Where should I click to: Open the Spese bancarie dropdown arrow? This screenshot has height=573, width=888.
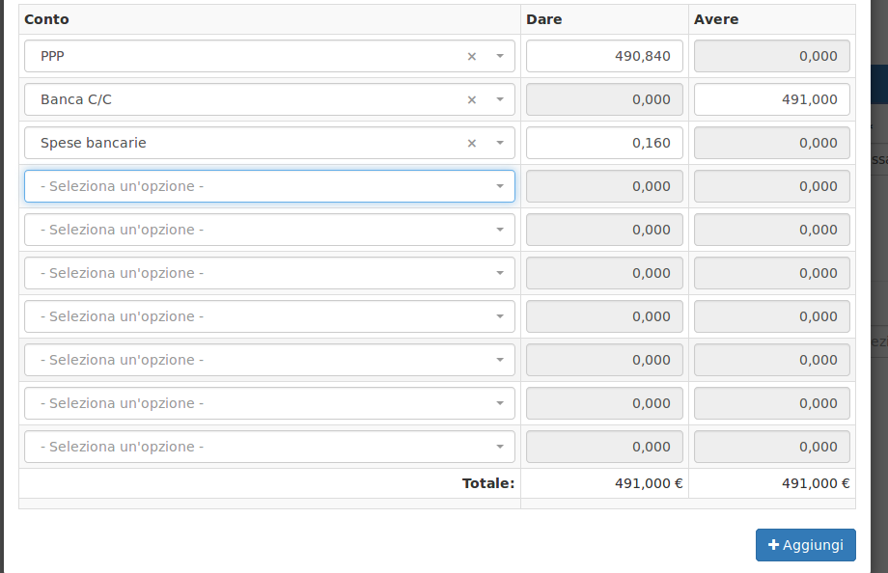coord(500,143)
